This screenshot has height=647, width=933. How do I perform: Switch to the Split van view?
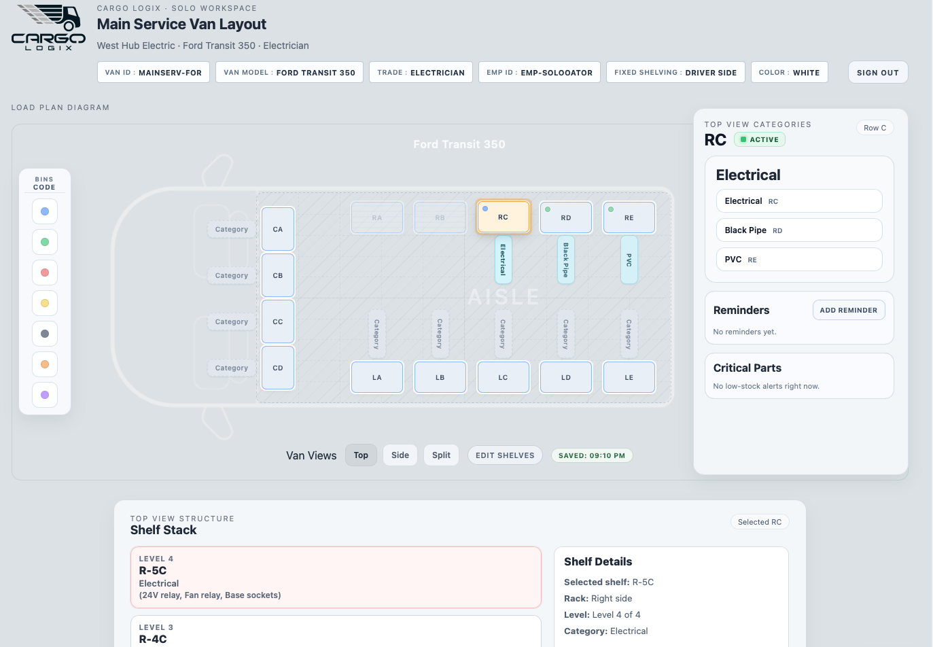441,455
